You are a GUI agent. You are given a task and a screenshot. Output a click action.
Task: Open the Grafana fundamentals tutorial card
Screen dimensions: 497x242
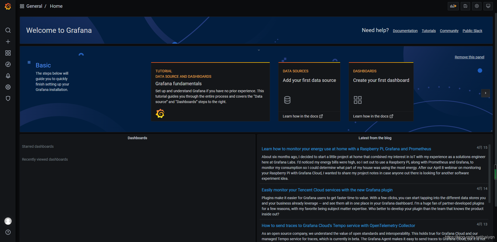pos(210,92)
